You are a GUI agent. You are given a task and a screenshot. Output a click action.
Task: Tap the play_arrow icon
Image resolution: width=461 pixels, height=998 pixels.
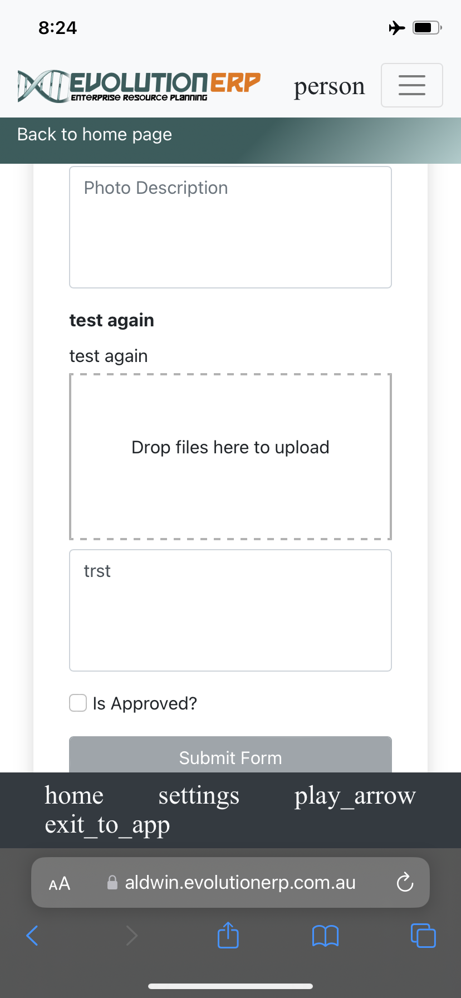(x=355, y=795)
